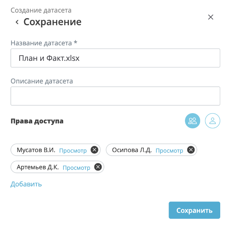Select the Осипова Л.Д. user chip name
231x230 pixels.
132,150
